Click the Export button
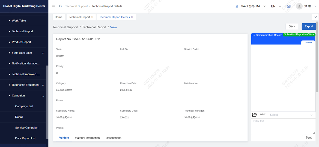 pyautogui.click(x=309, y=26)
